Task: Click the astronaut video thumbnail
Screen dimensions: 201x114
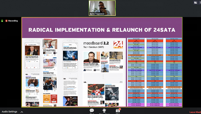Action: (x=112, y=94)
